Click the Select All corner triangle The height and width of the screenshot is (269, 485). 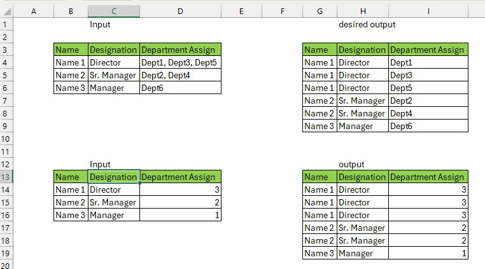(x=6, y=11)
